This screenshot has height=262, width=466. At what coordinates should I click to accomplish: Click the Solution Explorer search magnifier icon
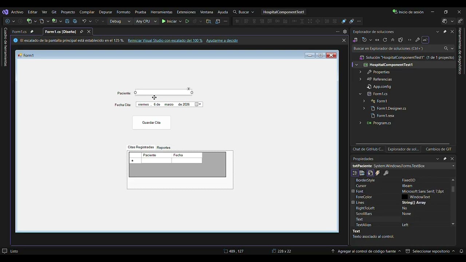click(x=446, y=48)
